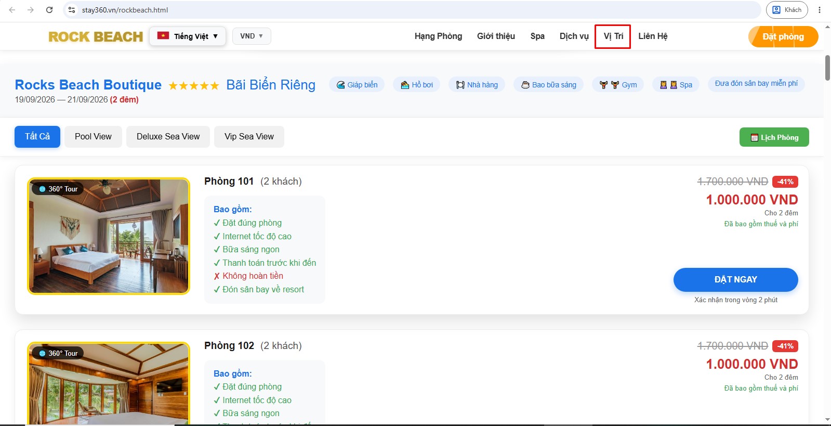Open the site information icon in address bar
Image resolution: width=831 pixels, height=426 pixels.
[x=72, y=10]
